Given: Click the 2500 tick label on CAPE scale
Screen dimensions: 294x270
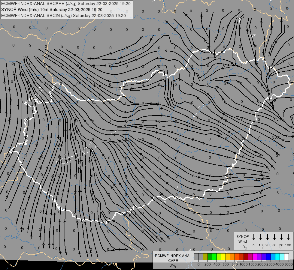Looking at the screenshot, I should (271, 264).
